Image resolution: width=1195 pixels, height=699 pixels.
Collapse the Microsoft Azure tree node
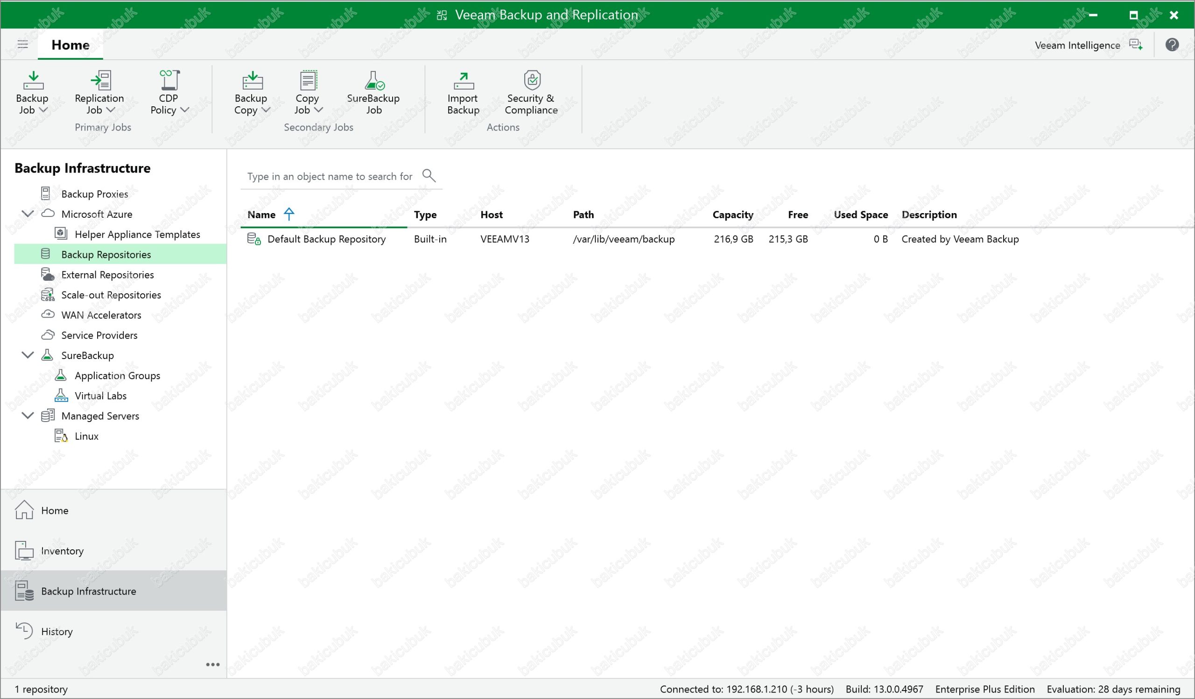point(28,214)
